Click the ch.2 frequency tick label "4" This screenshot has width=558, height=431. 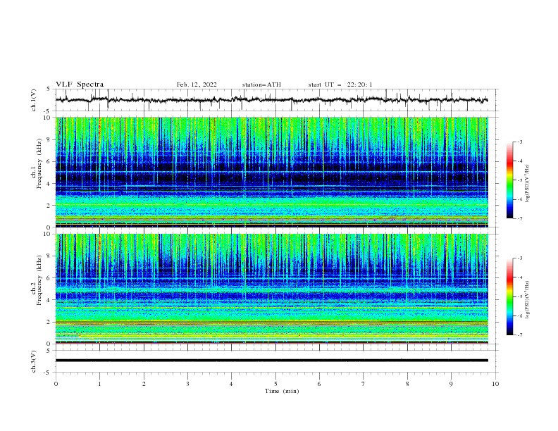point(49,300)
